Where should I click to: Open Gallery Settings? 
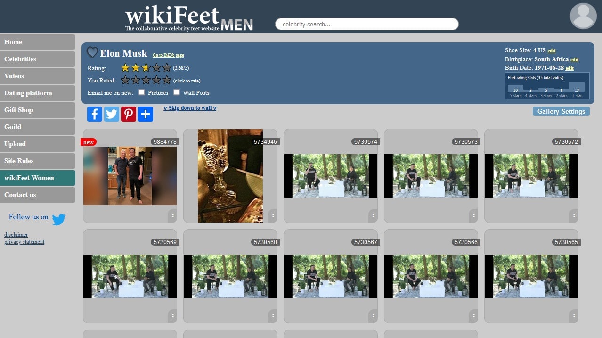pos(561,111)
